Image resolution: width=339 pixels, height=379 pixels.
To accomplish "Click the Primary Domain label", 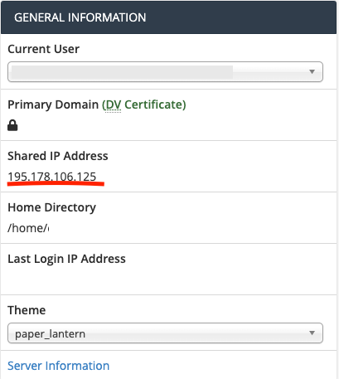I will pyautogui.click(x=53, y=104).
